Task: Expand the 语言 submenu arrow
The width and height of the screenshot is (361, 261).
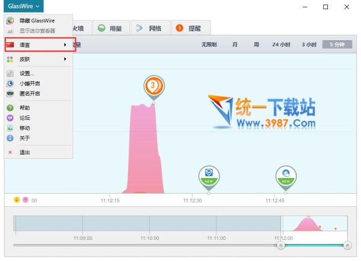Action: 65,45
